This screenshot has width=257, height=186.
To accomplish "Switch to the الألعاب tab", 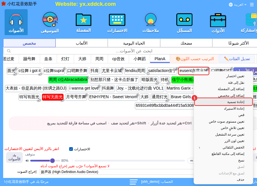I will [x=82, y=43].
